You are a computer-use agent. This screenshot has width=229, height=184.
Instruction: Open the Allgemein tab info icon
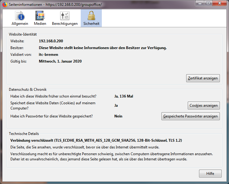click(x=20, y=16)
